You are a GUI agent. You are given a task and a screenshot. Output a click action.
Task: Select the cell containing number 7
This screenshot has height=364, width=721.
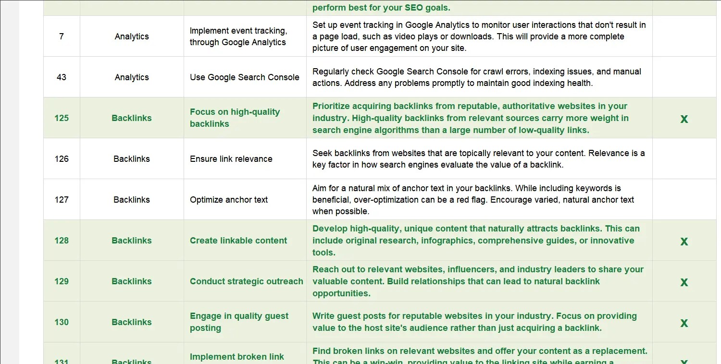[62, 36]
